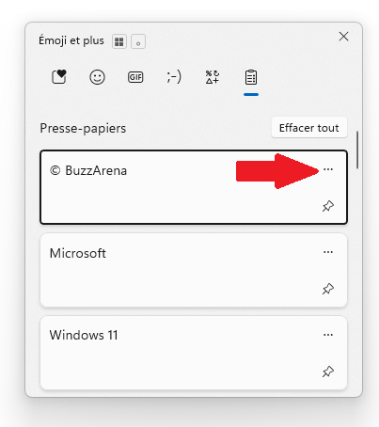The image size is (379, 427).
Task: Pin the © BuzzArena clipboard item
Action: click(328, 206)
